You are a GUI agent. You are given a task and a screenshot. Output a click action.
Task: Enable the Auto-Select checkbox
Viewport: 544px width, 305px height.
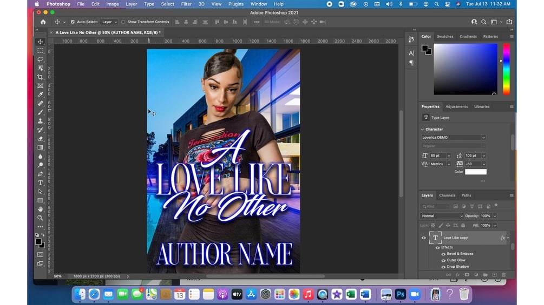(73, 22)
